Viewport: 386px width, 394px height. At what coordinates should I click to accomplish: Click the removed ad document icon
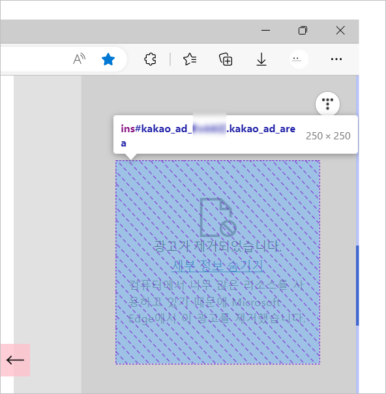[218, 218]
